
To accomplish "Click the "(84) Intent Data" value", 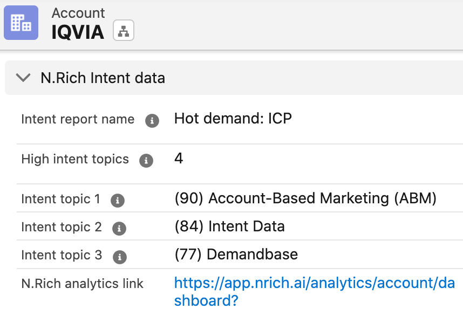I will click(229, 226).
